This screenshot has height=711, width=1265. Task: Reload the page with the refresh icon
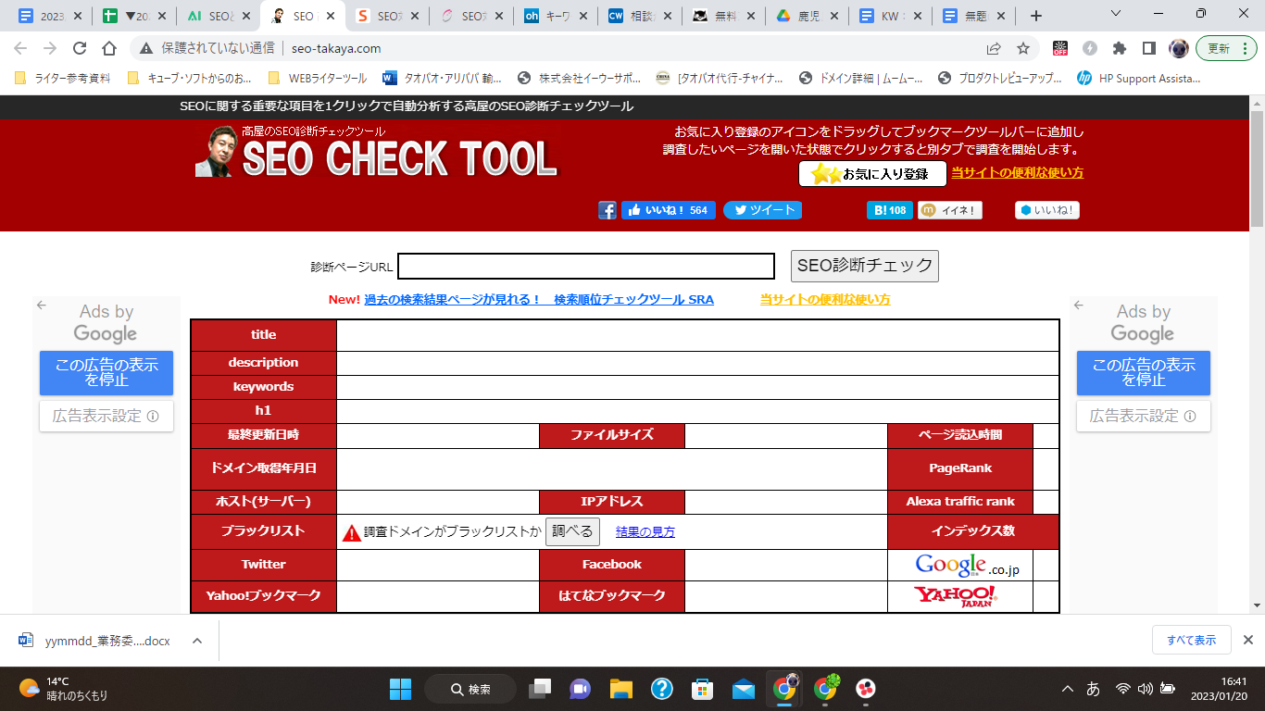click(80, 48)
